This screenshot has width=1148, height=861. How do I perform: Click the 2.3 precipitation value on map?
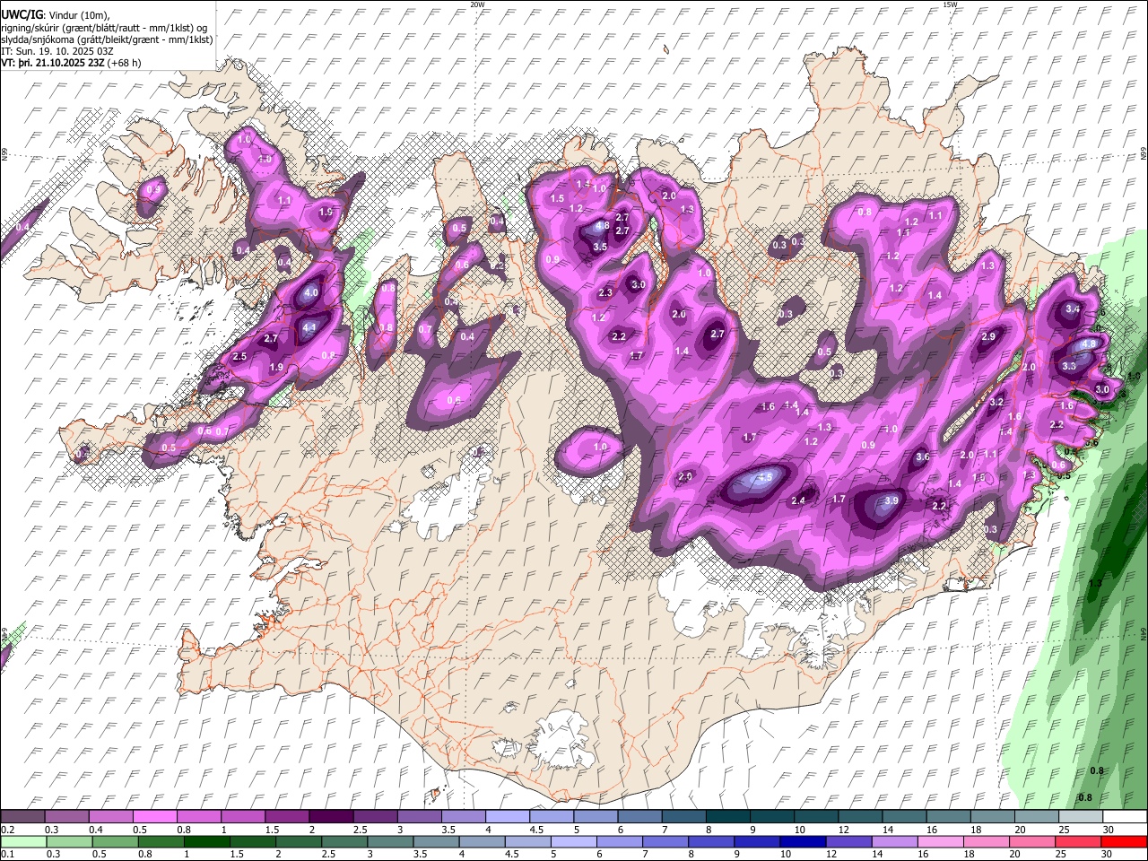605,293
